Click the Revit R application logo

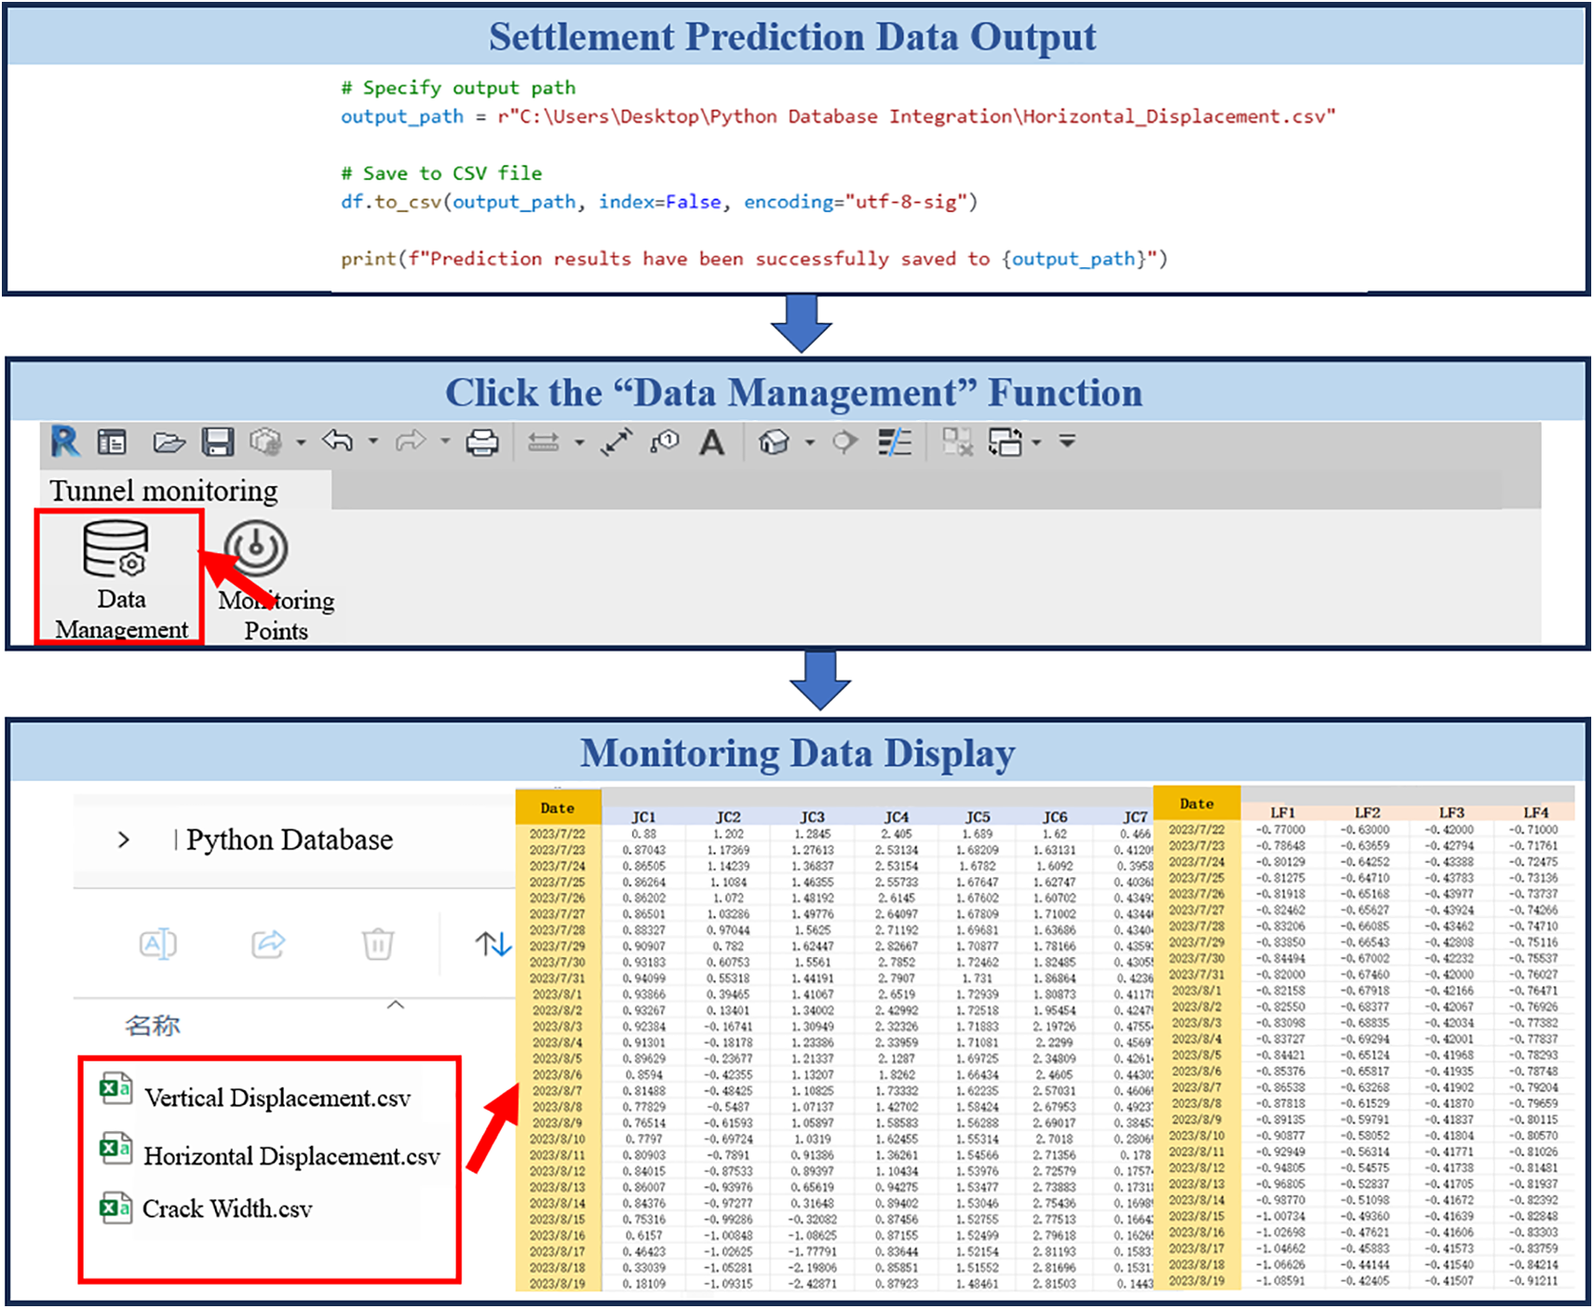pyautogui.click(x=65, y=441)
